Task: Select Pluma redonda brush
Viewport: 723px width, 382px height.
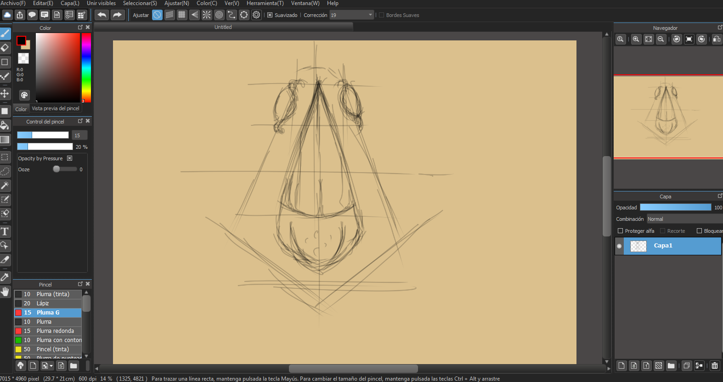Action: coord(48,331)
